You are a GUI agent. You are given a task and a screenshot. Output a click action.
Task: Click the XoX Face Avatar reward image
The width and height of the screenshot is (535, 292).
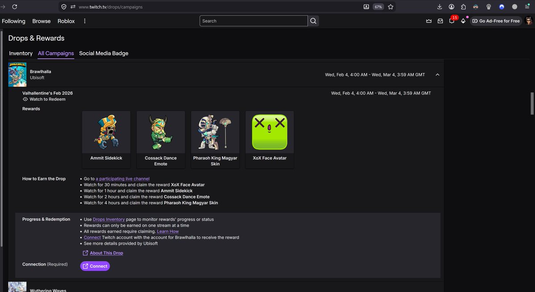click(270, 132)
